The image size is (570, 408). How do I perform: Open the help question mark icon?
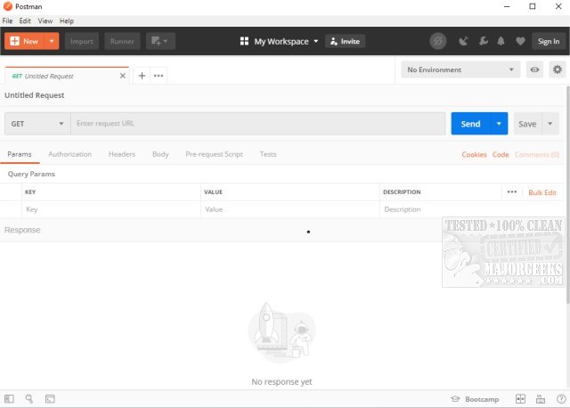point(561,399)
